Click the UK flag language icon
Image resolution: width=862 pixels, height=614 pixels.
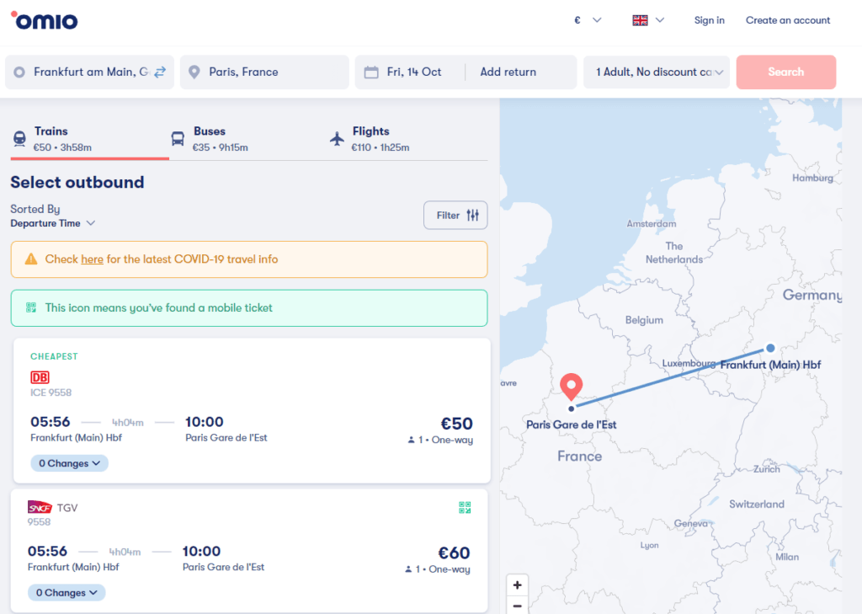coord(640,20)
